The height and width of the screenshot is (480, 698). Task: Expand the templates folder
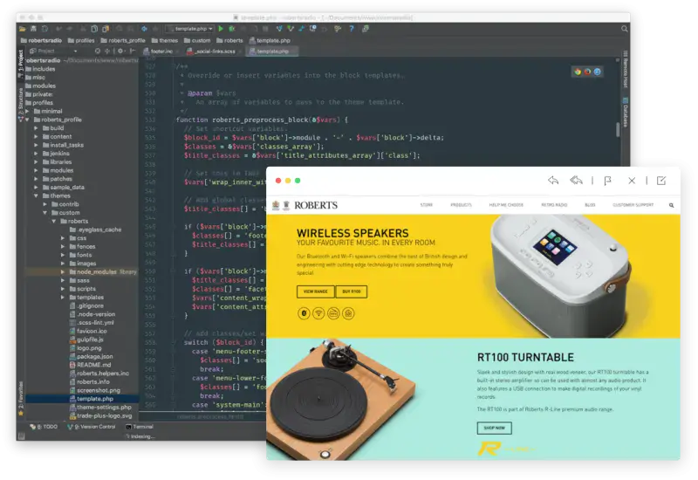63,298
